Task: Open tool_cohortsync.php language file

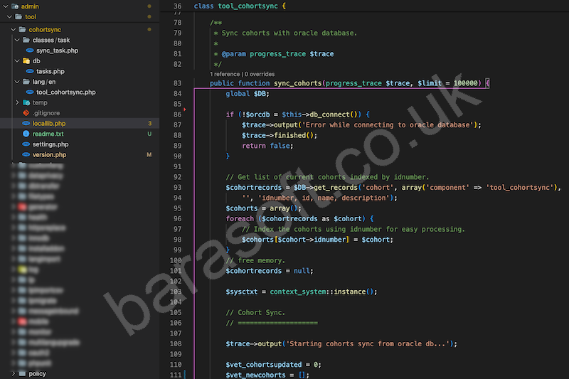Action: pyautogui.click(x=65, y=92)
